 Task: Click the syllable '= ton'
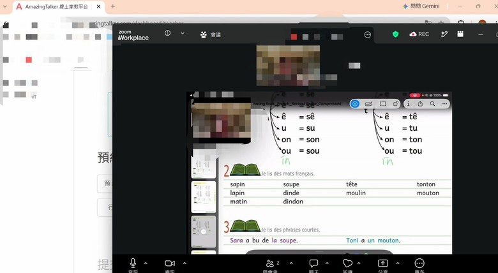coord(412,140)
